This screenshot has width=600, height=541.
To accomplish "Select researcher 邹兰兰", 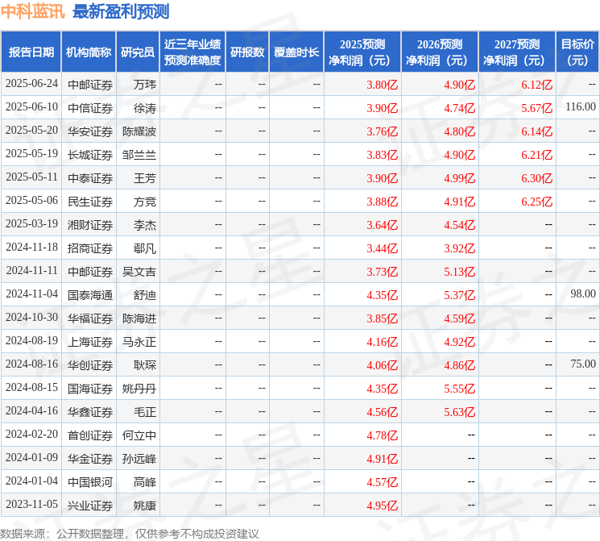I will [139, 155].
